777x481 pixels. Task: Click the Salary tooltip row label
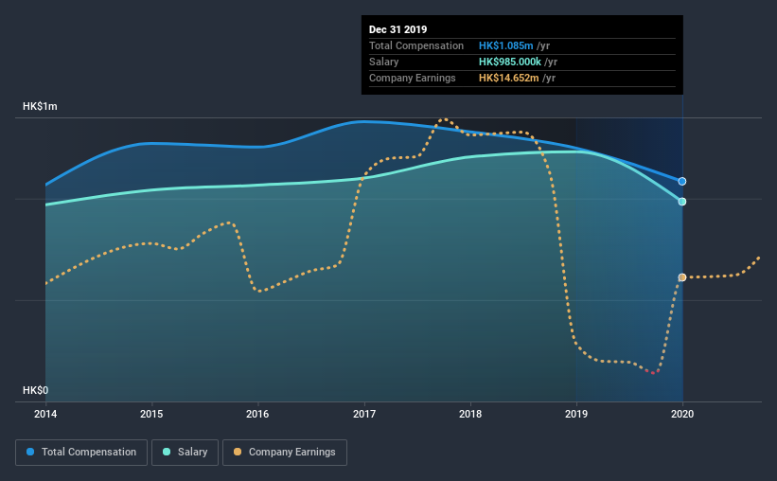point(383,62)
